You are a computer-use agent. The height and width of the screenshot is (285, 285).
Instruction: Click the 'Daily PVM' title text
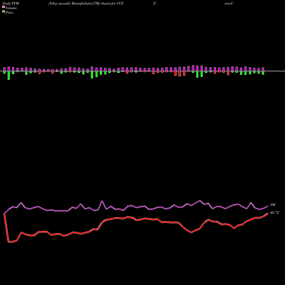pyautogui.click(x=11, y=3)
